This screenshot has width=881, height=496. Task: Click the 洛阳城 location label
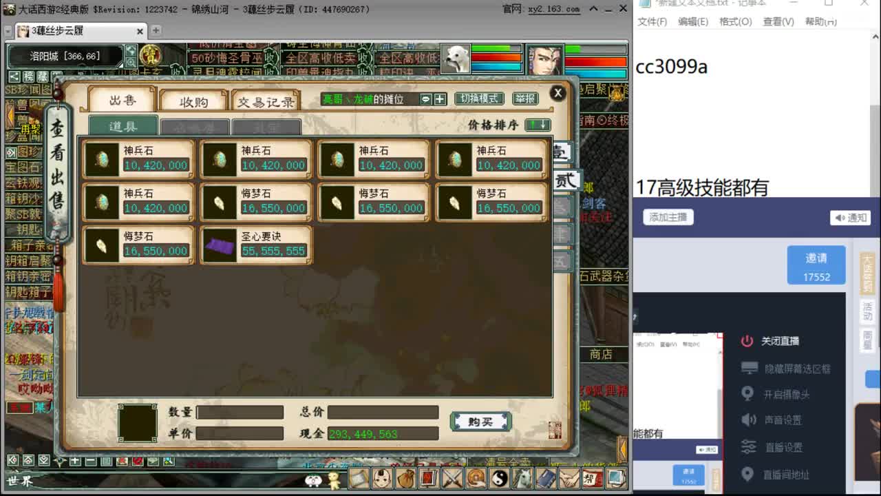click(65, 56)
